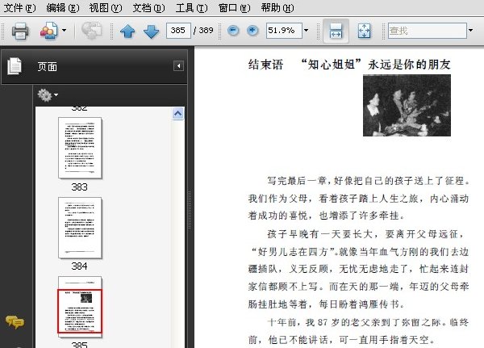Zoom out with the minus button
Viewport: 484px width, 348px height.
[x=233, y=31]
